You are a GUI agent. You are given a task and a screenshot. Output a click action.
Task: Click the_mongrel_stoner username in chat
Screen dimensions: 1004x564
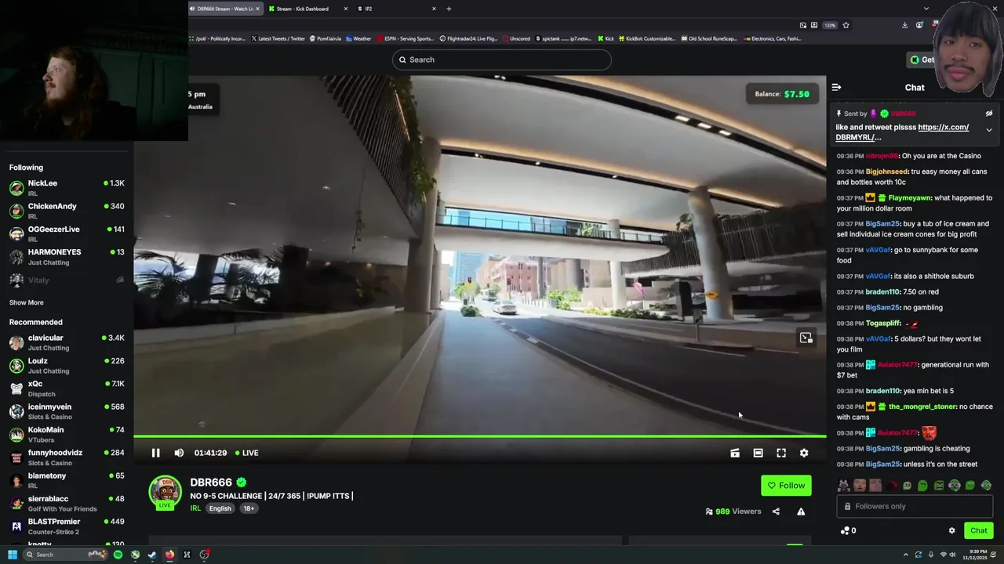point(922,407)
